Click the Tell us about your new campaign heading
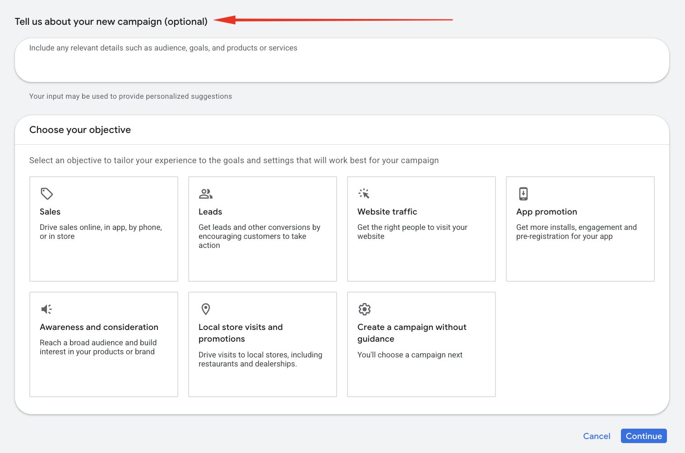 111,21
